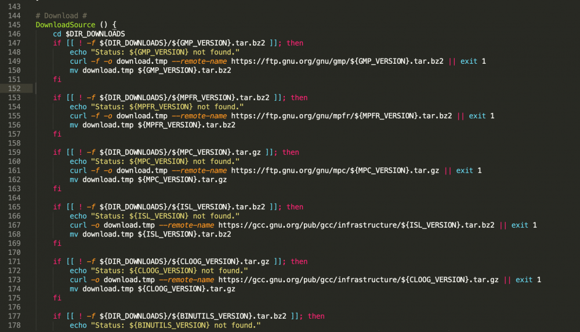
Task: Click '--remote-name' on line 161
Action: point(199,170)
